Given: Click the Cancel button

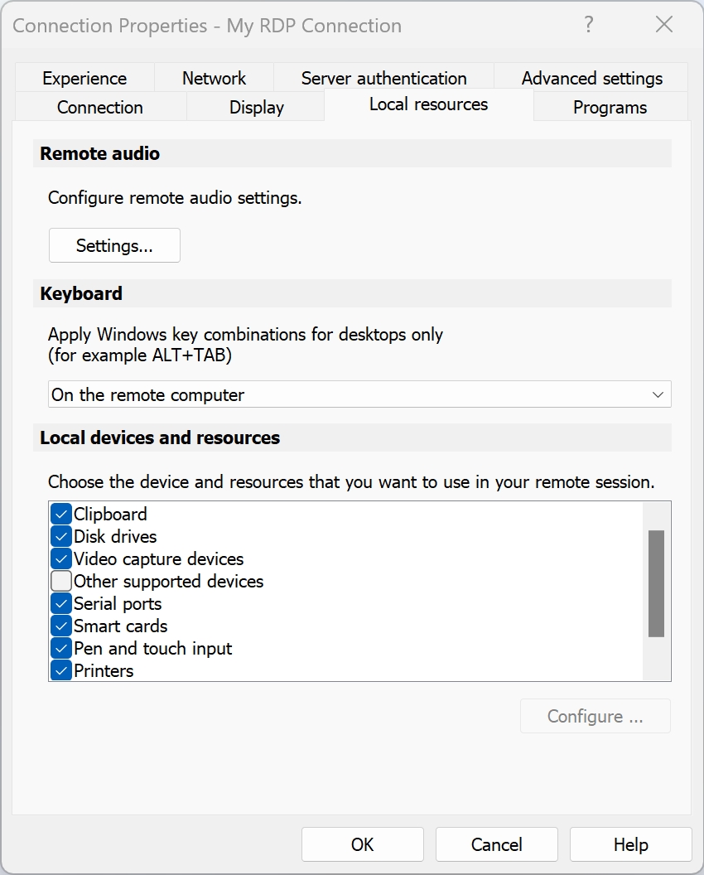Looking at the screenshot, I should coord(496,844).
